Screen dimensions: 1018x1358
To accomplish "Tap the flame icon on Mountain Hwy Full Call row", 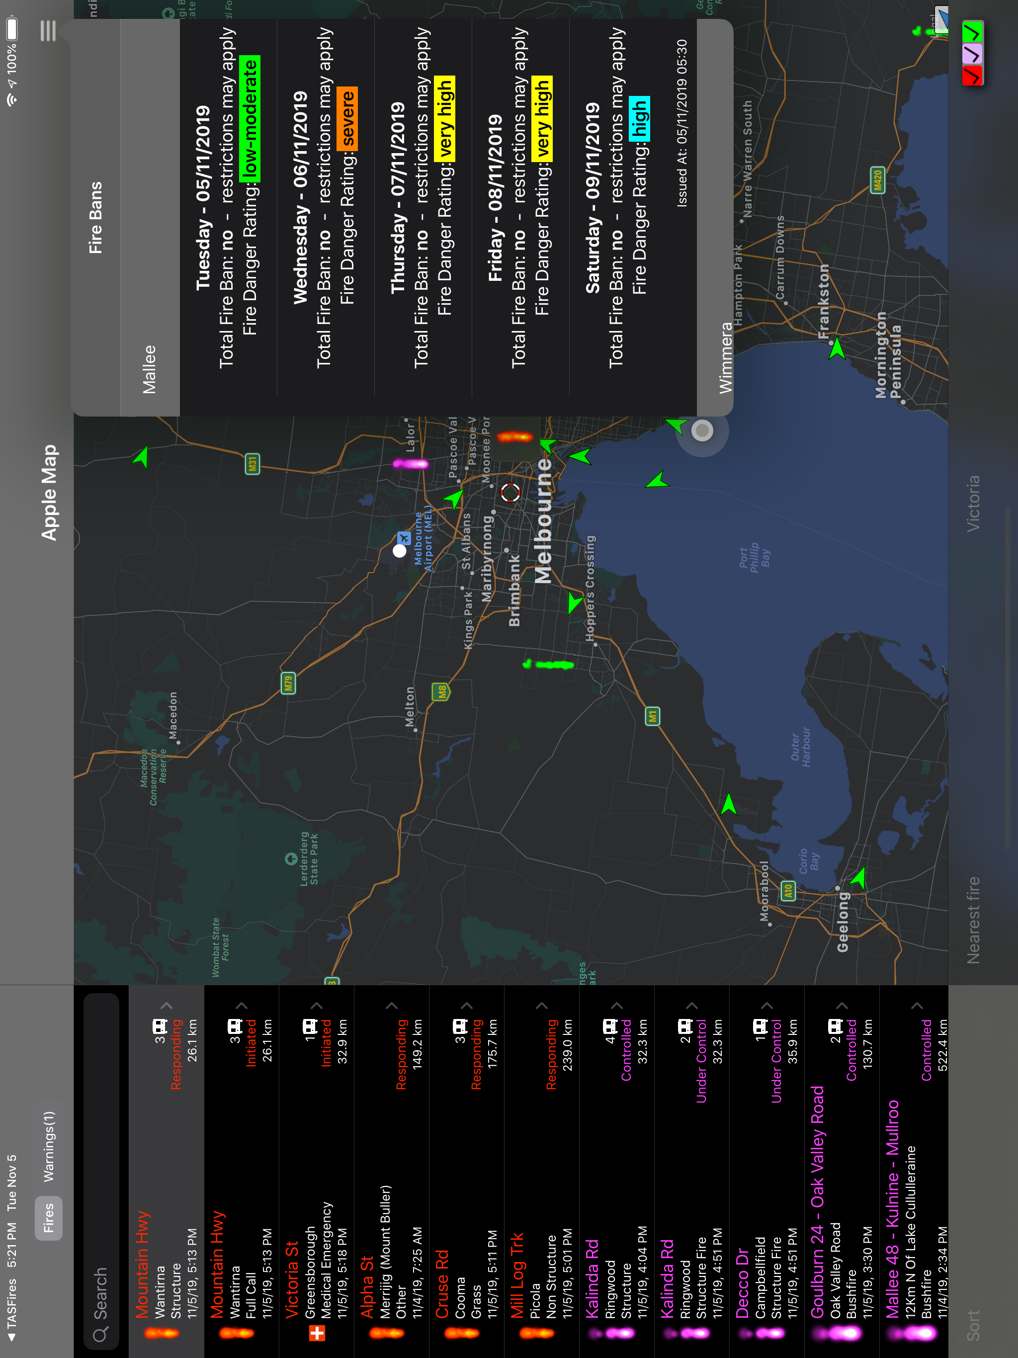I will coord(237,1333).
